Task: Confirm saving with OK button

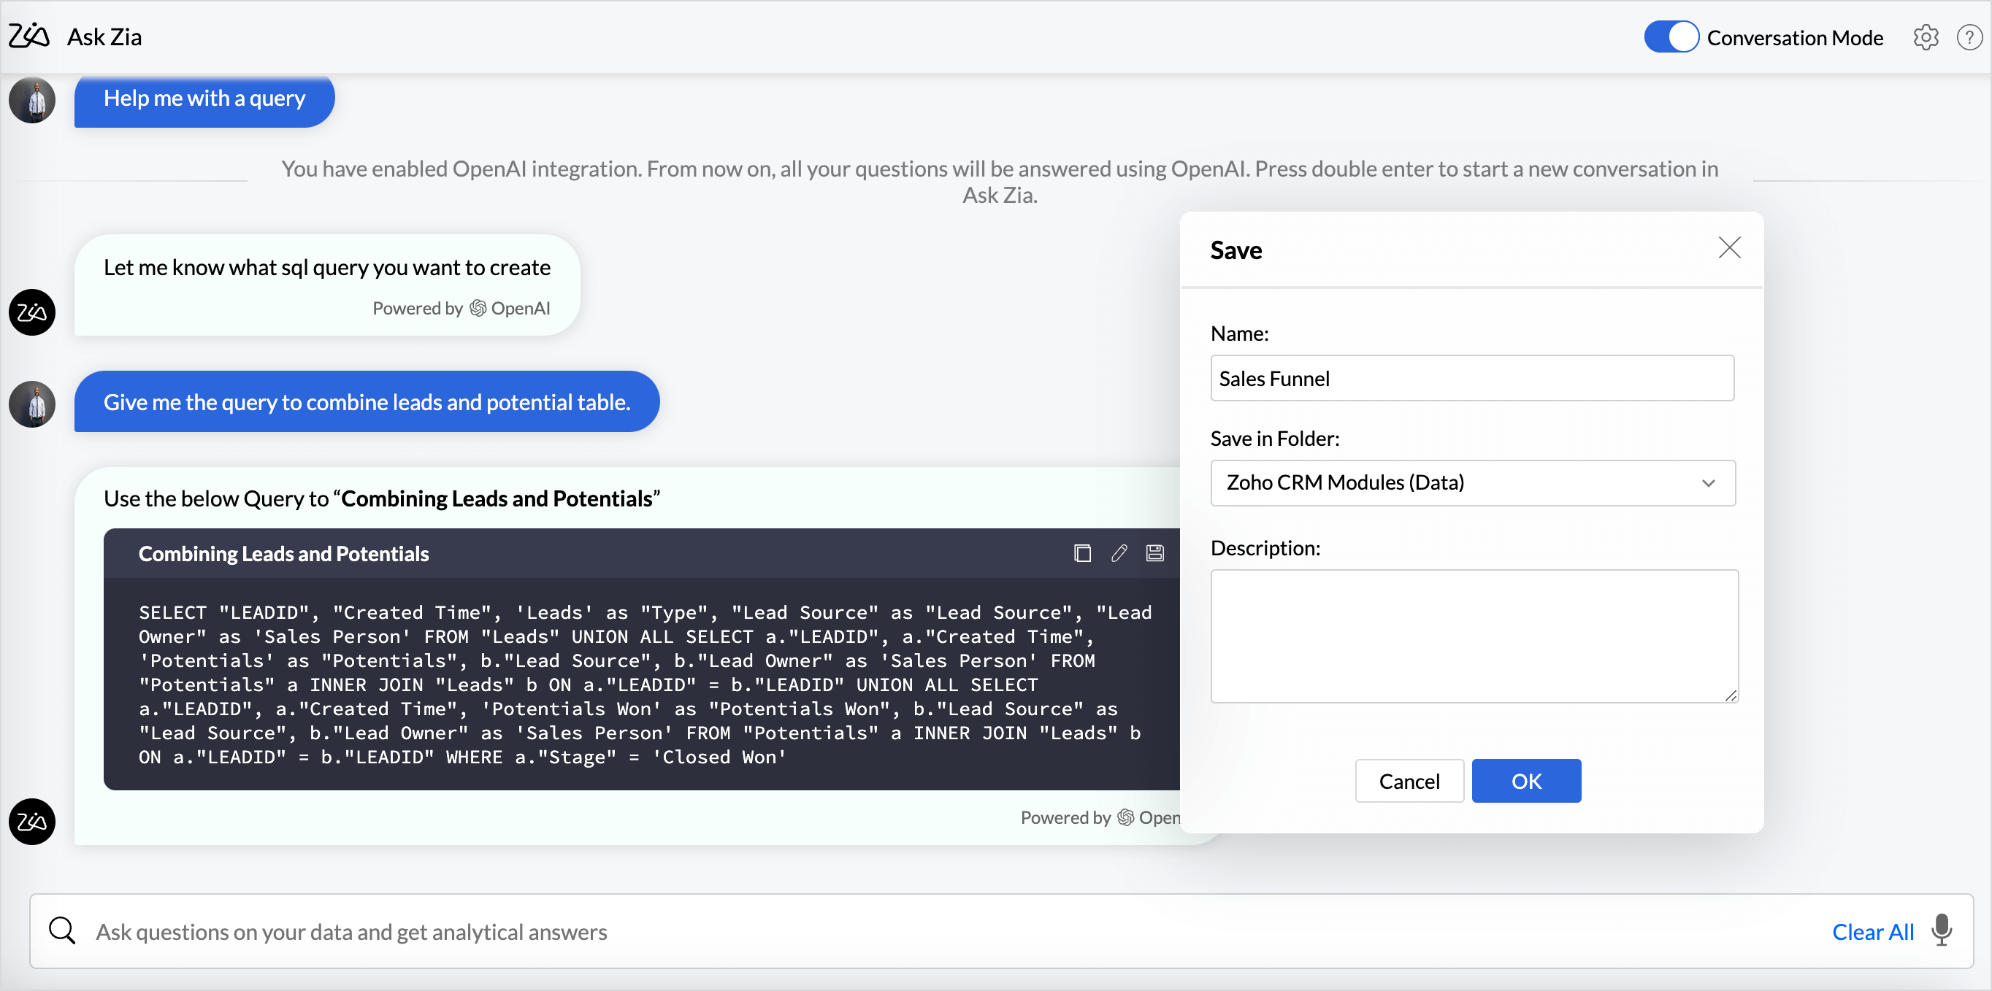Action: point(1525,781)
